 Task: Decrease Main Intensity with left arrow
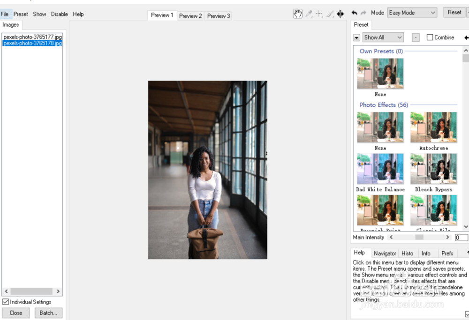(x=391, y=237)
